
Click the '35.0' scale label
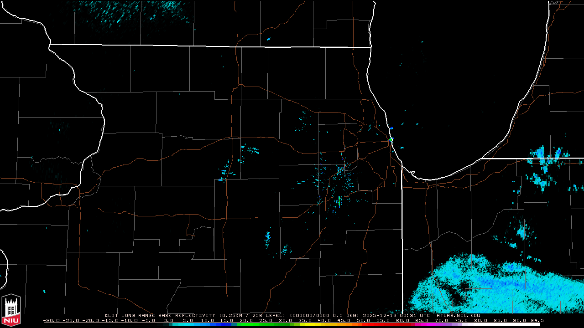pyautogui.click(x=305, y=320)
